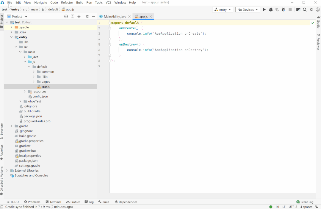Click the UTF-8 encoding in status bar

293,207
